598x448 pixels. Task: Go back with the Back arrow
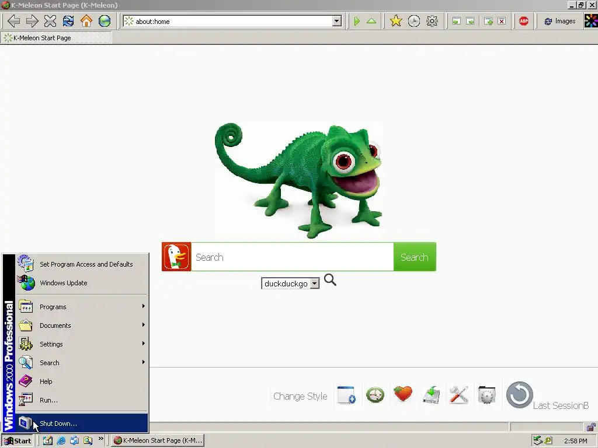point(14,21)
